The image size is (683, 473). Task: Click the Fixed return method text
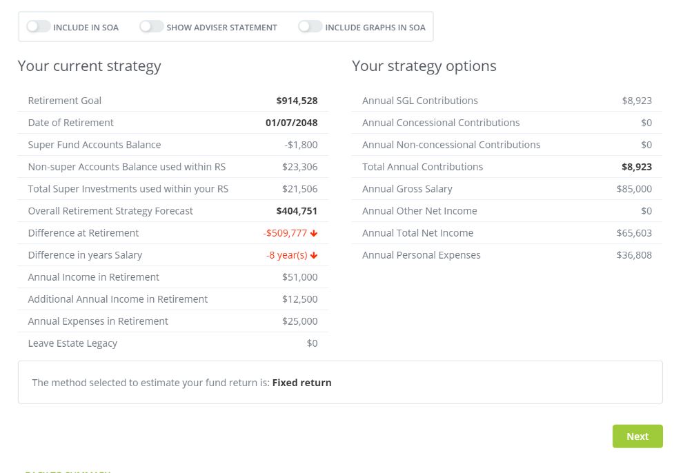[301, 383]
